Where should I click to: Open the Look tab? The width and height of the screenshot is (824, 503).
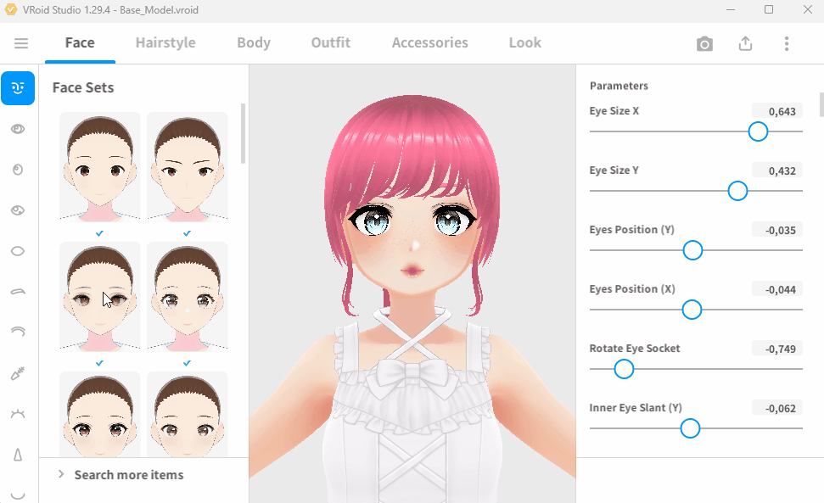tap(524, 43)
